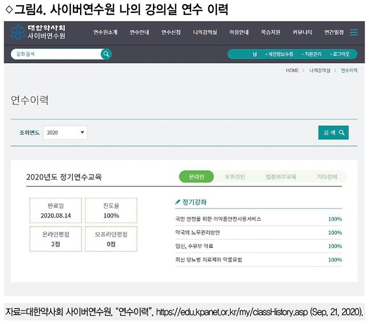The height and width of the screenshot is (324, 369).
Task: Click course 국민 안전을 위한 의약품안전사용서비스
Action: click(x=218, y=219)
